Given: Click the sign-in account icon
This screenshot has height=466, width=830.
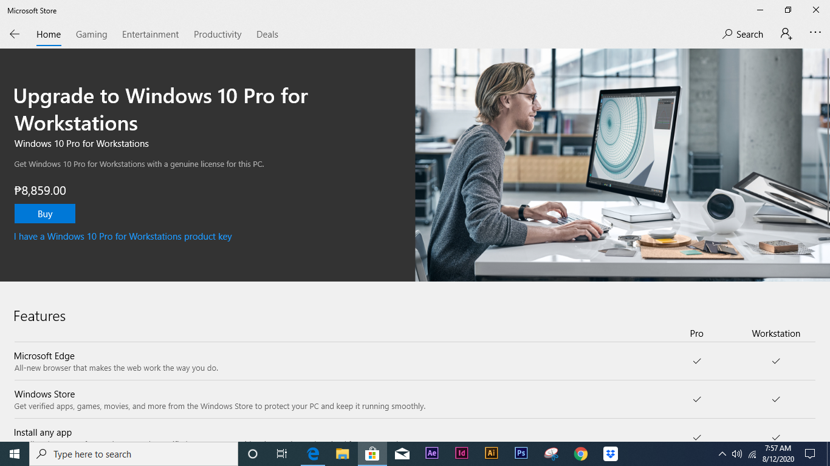Looking at the screenshot, I should 786,34.
